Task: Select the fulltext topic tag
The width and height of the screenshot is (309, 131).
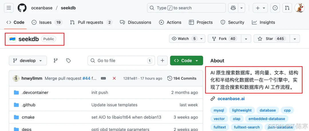Action: (x=220, y=127)
